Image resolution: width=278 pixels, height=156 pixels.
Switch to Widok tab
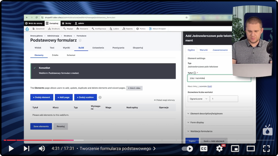pyautogui.click(x=38, y=48)
